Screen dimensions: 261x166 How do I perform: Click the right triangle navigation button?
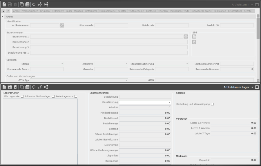pos(8,11)
